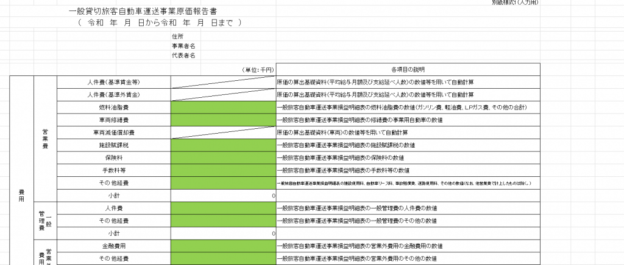
Task: Select the 各項目の説明 header cell
Action: tap(408, 69)
